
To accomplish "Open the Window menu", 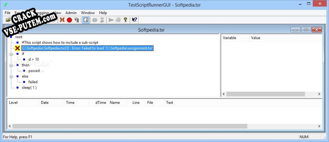I will 88,13.
